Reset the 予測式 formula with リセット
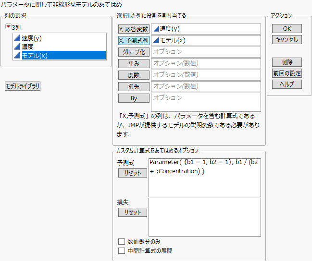The image size is (312, 261). click(x=133, y=173)
